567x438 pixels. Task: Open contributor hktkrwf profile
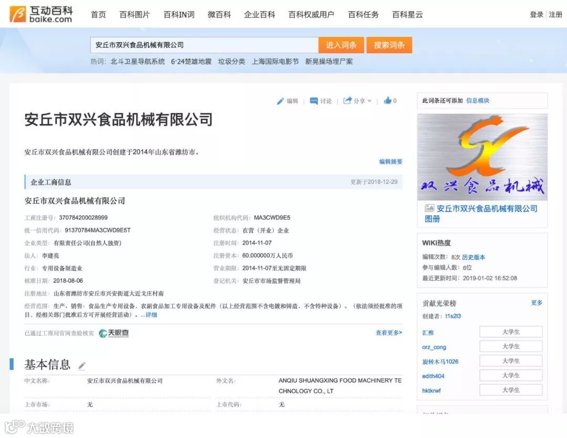click(431, 391)
